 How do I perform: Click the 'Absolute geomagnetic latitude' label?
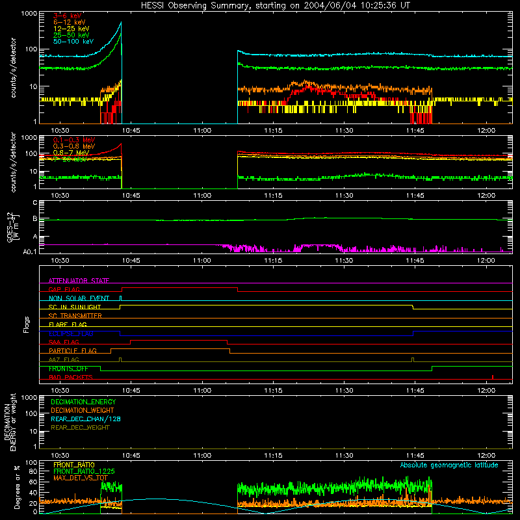(x=449, y=465)
